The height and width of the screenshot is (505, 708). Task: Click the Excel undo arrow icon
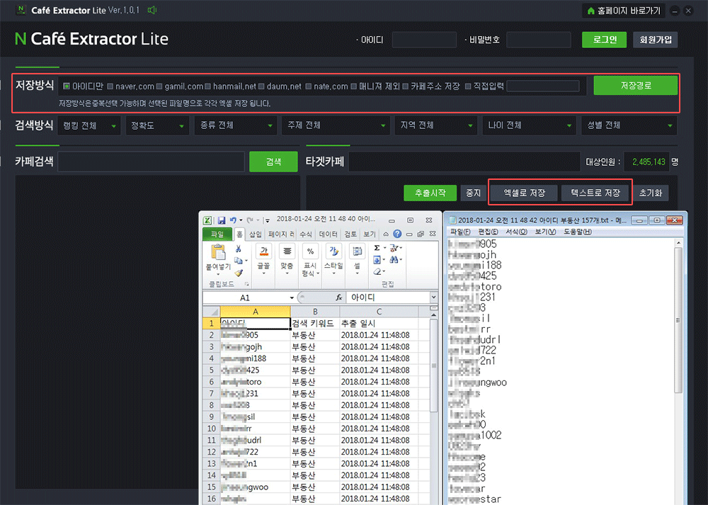pos(233,220)
